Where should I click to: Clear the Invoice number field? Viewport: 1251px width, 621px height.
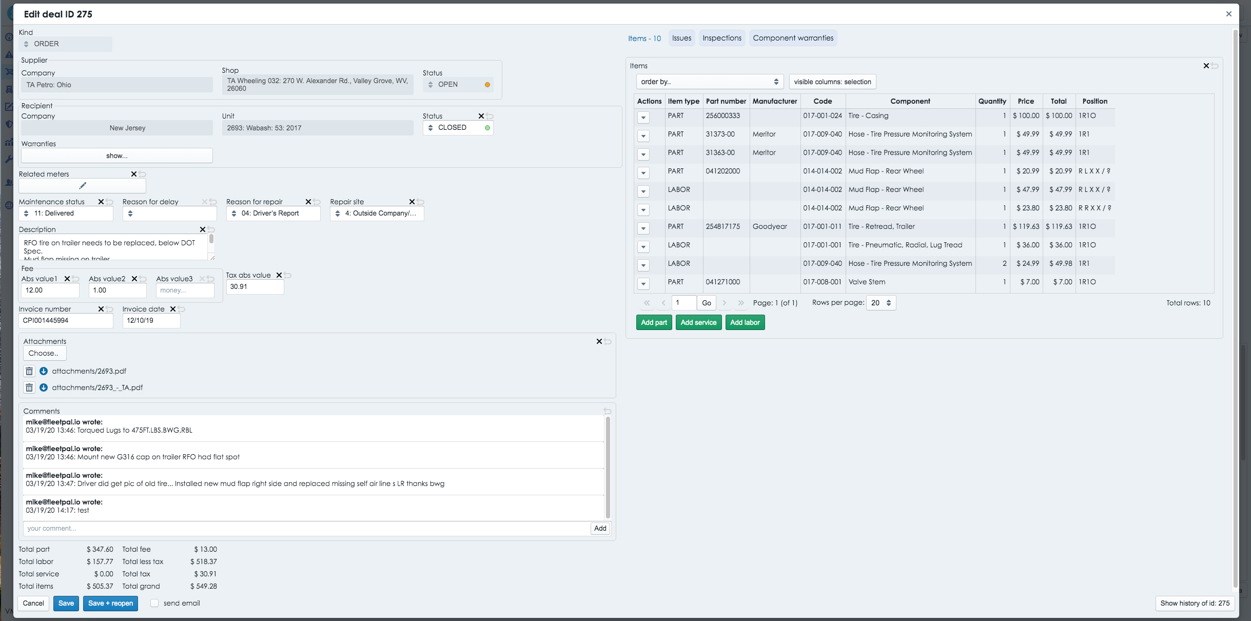pos(101,309)
